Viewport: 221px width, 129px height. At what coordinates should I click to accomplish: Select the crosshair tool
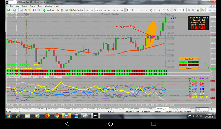[132, 10]
